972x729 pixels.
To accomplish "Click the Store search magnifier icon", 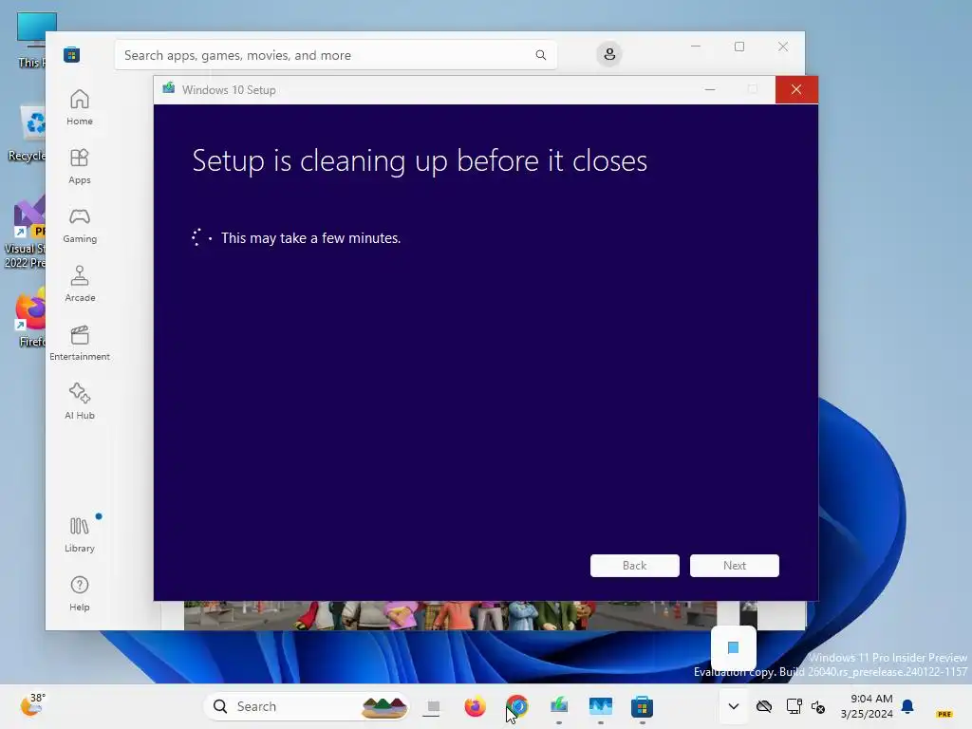I will click(x=540, y=55).
